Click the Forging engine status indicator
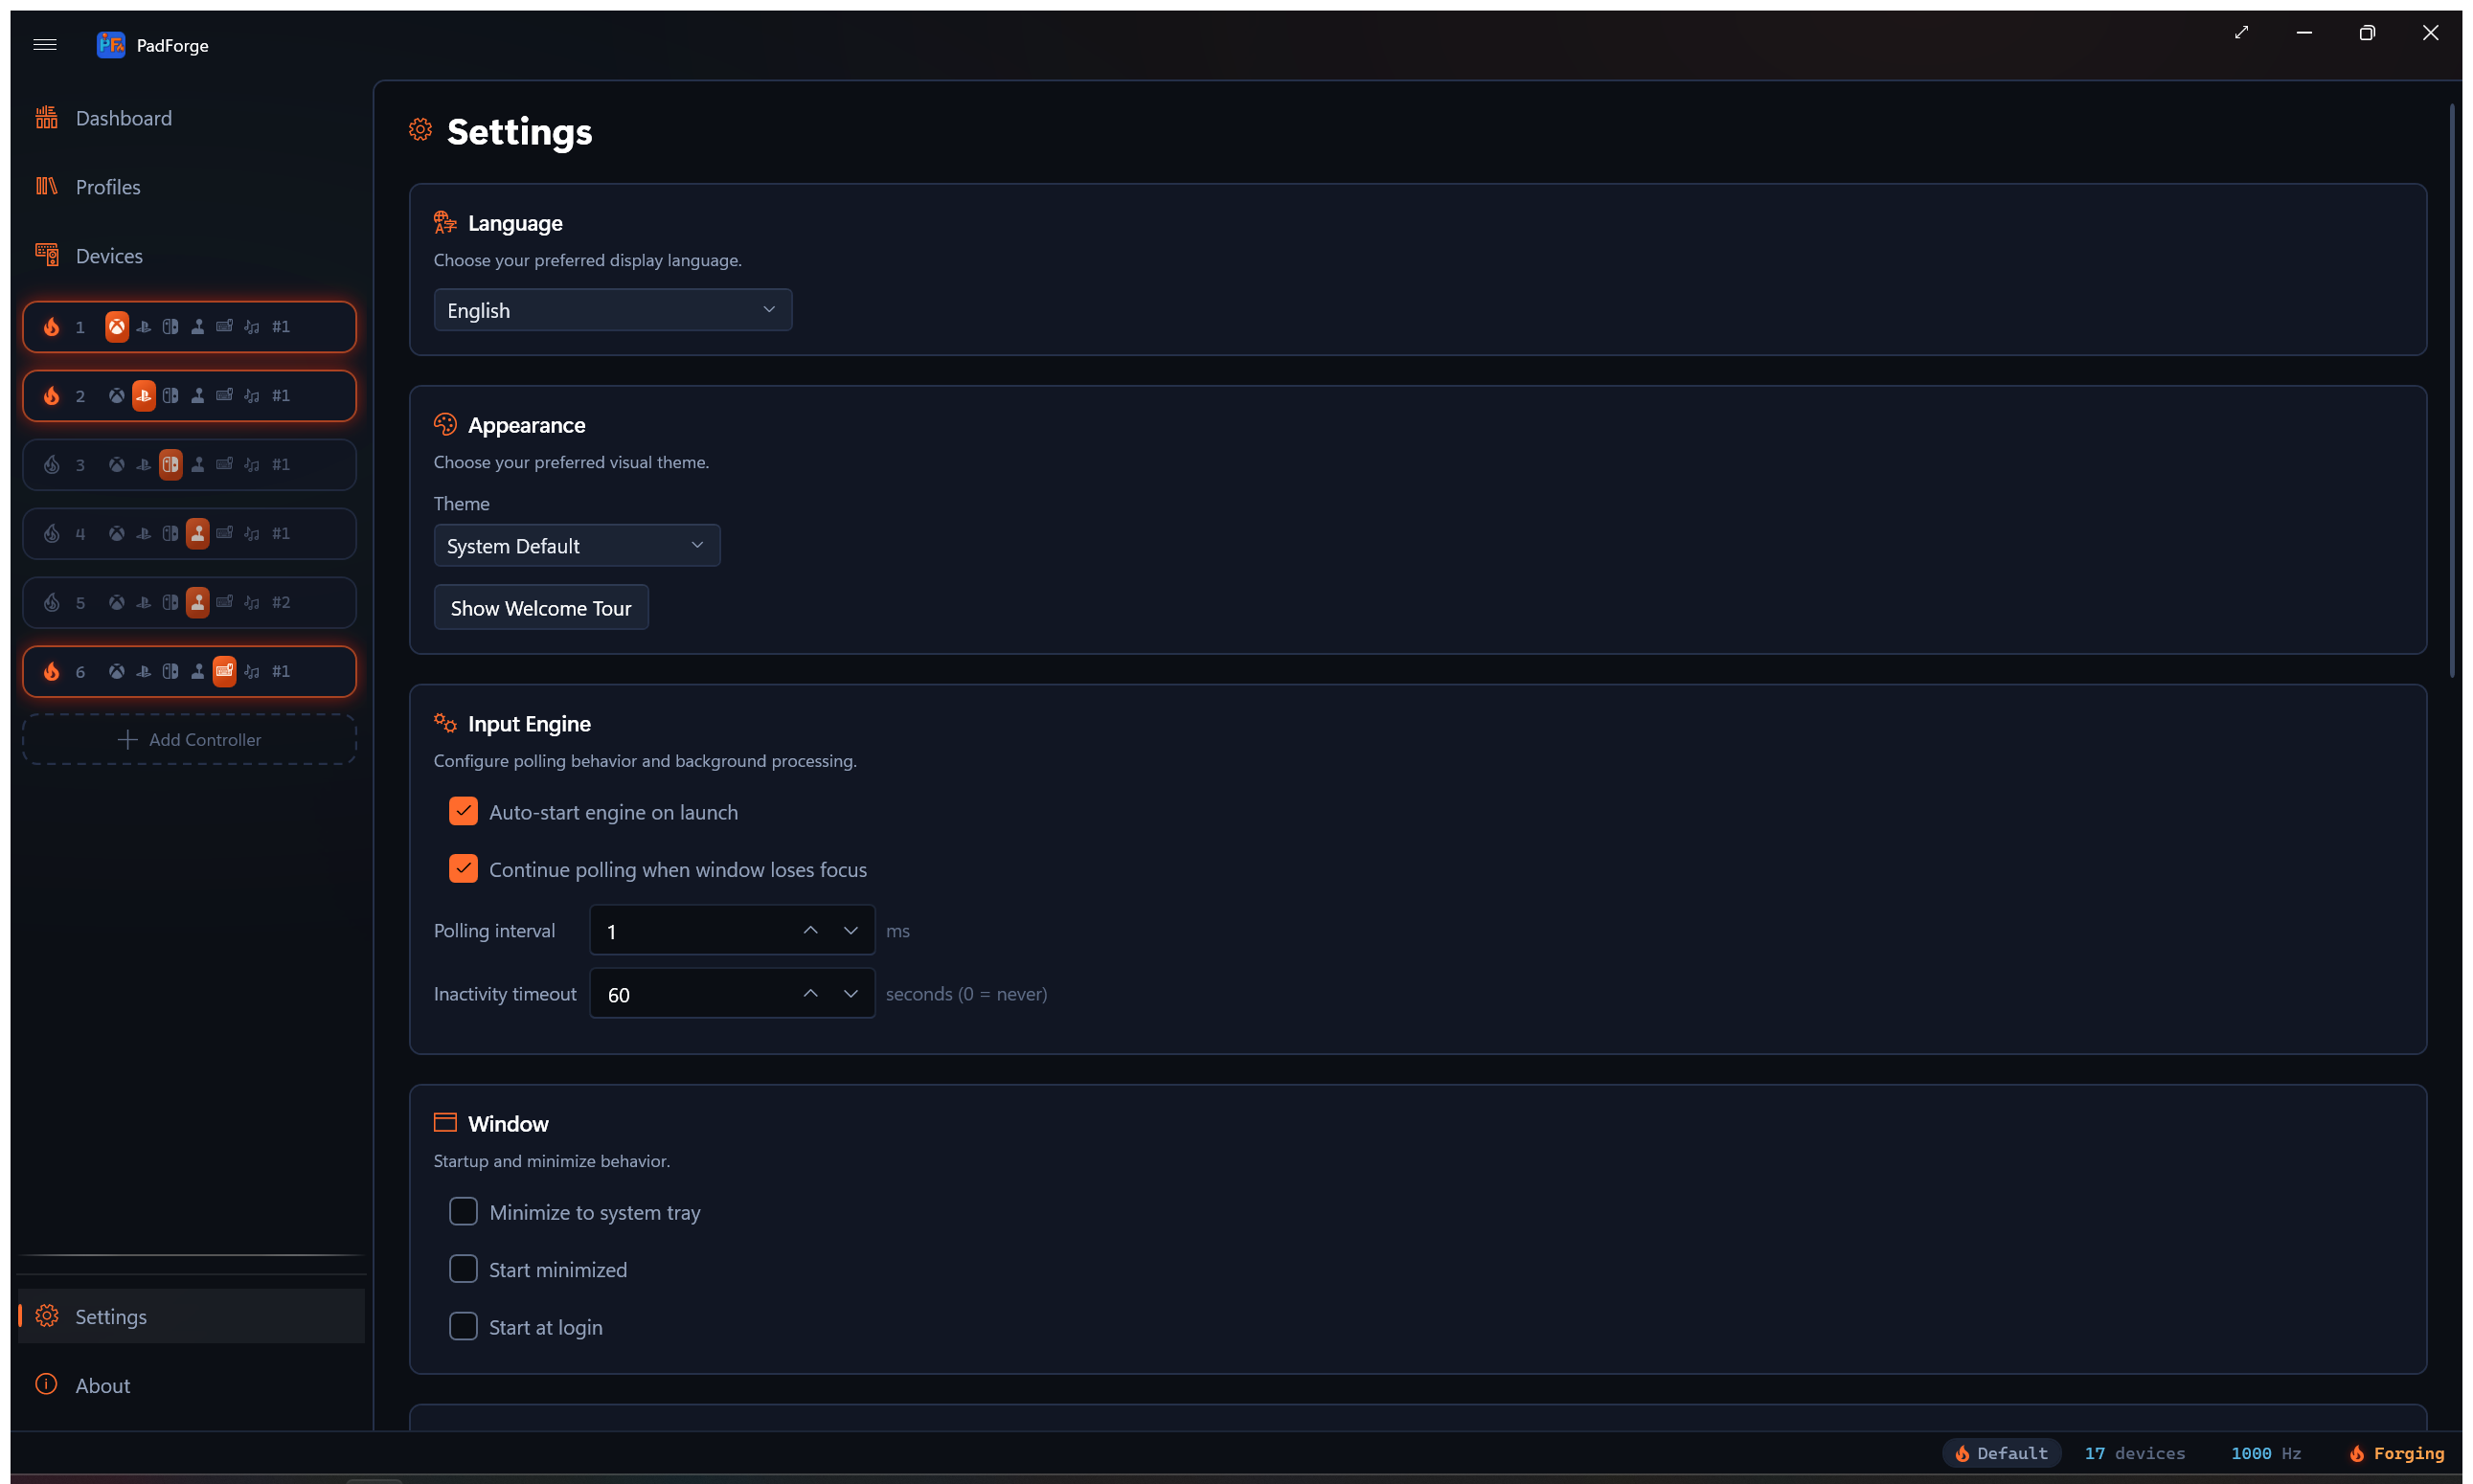 [2397, 1453]
